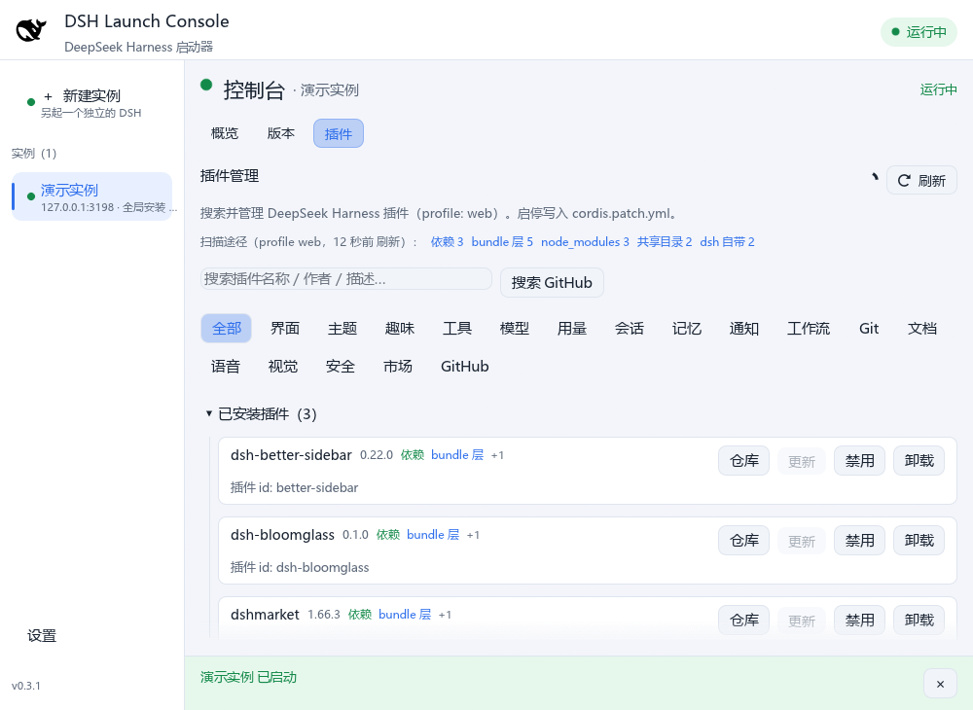Click the +1 tag on dsh-better-sidebar

pos(497,455)
